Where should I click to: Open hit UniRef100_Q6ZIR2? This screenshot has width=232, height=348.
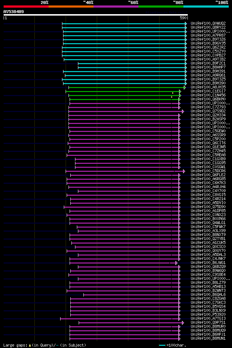(208, 47)
